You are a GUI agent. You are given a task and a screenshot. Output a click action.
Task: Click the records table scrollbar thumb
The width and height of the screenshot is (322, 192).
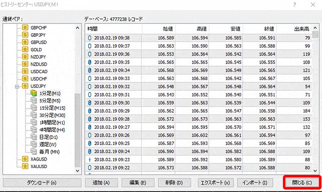coord(315,34)
